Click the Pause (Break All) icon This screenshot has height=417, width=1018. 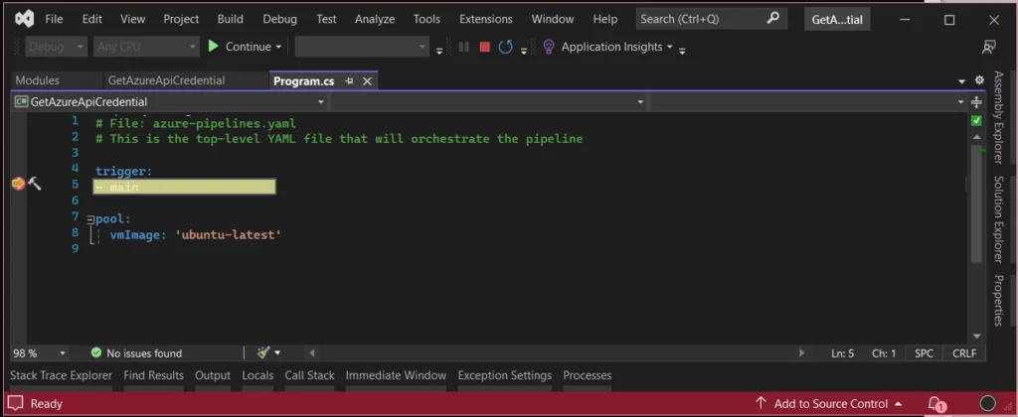coord(463,47)
